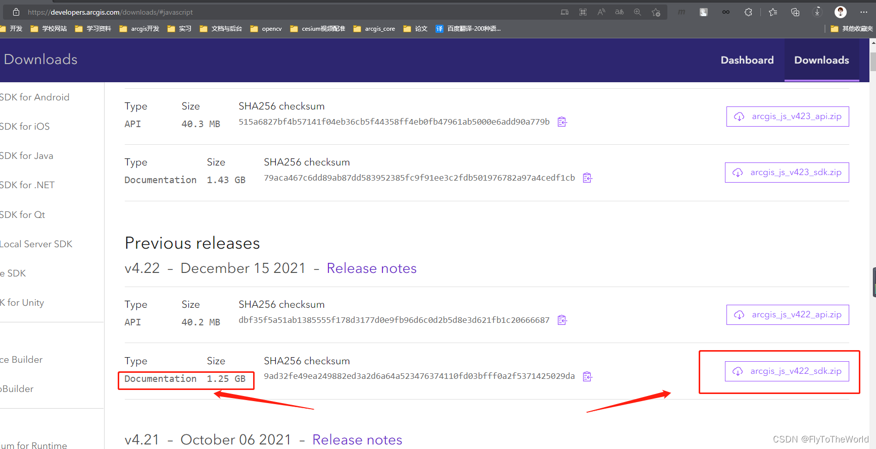
Task: Open the 学校网站 bookmarks folder
Action: coord(48,29)
